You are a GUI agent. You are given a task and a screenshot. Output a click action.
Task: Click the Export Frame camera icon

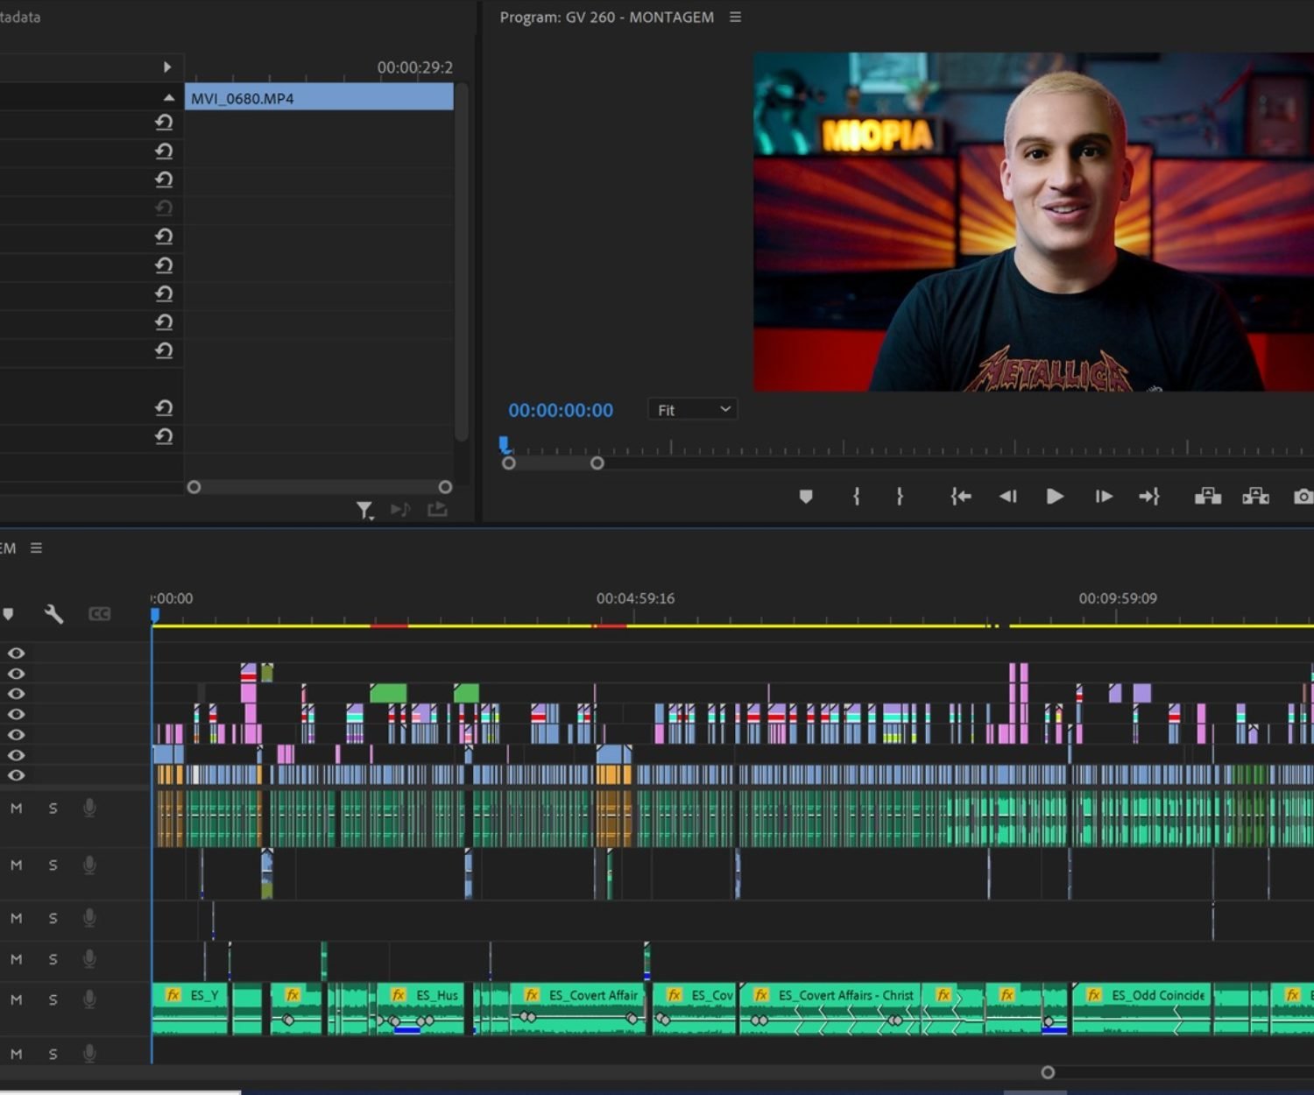1303,497
